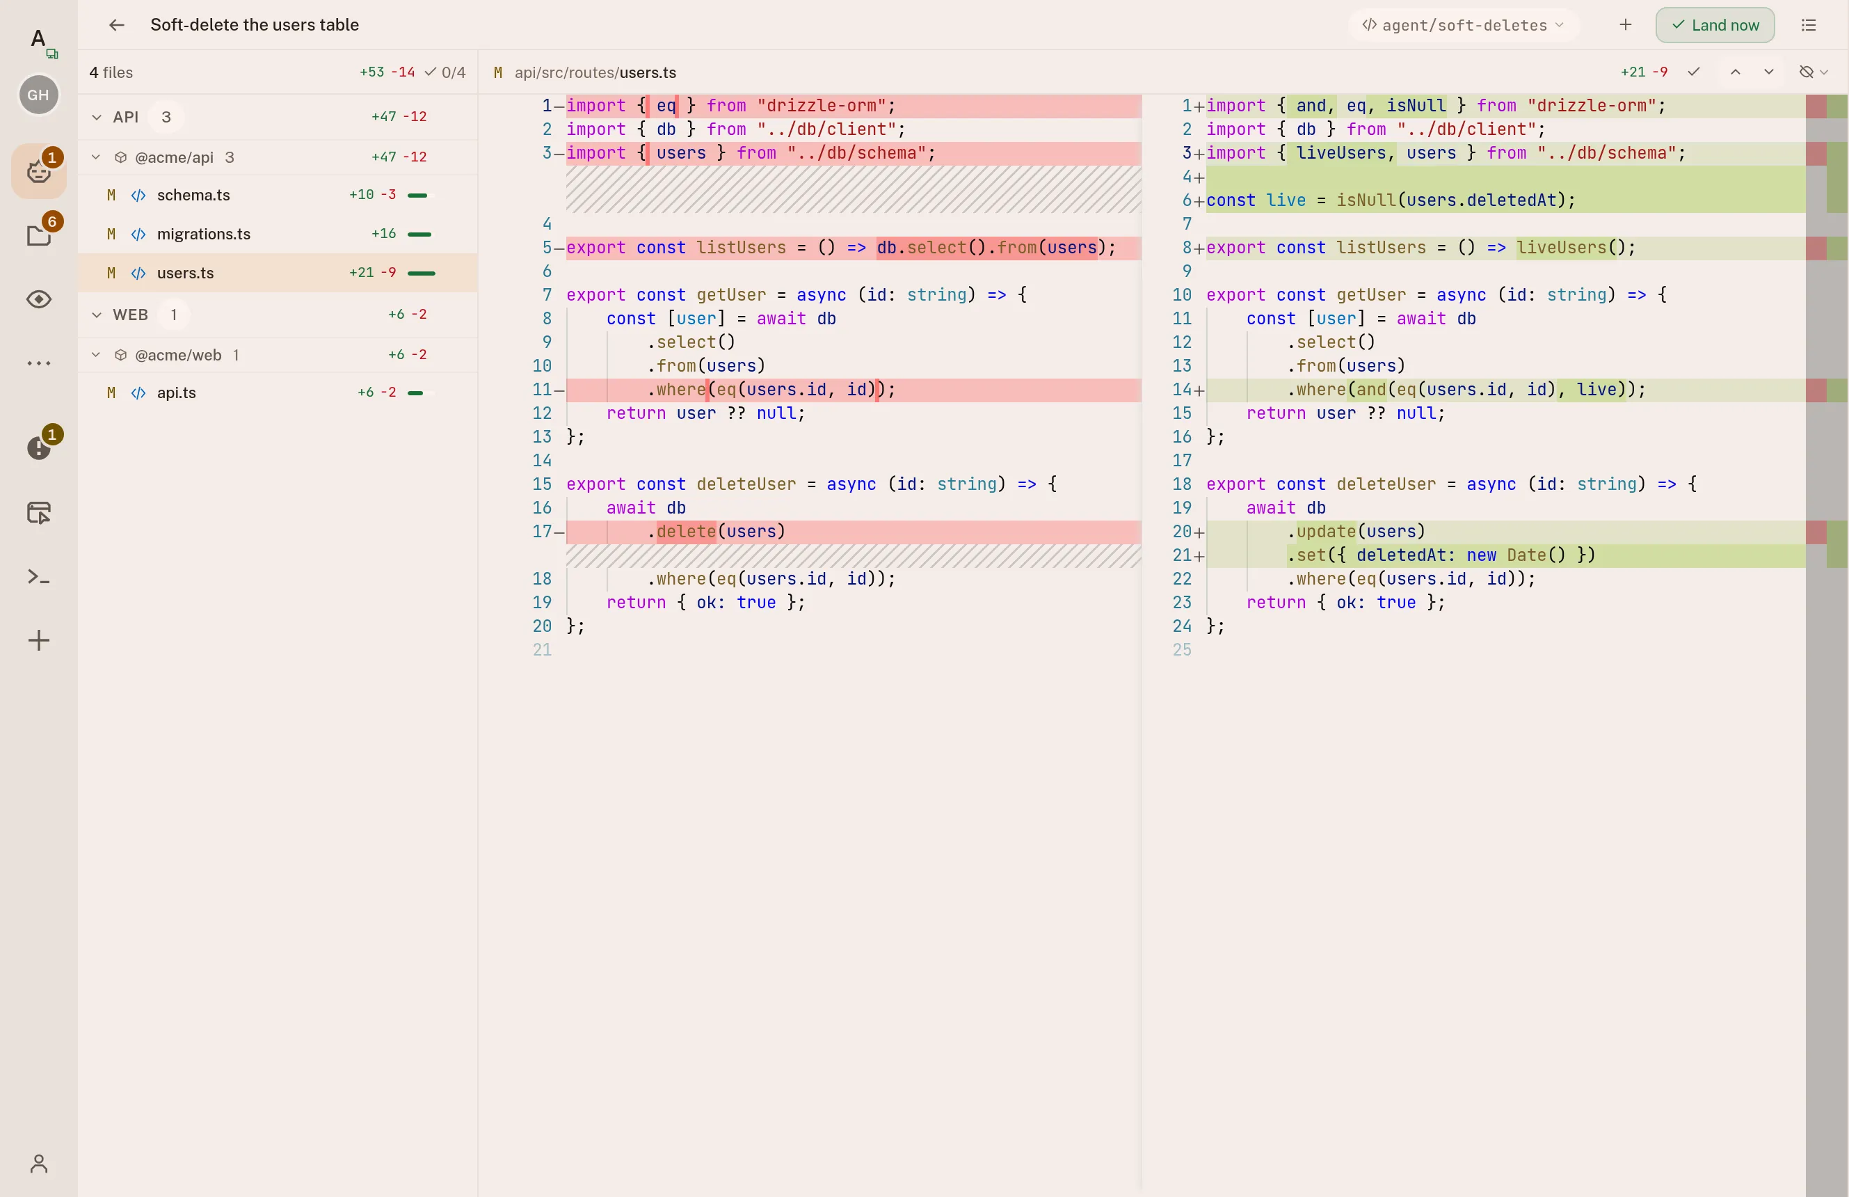1849x1197 pixels.
Task: Open the dropdown arrow beside hidden-eye icon
Action: 1824,72
